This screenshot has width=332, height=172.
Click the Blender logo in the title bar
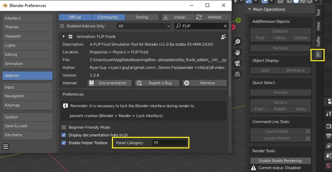[5, 6]
